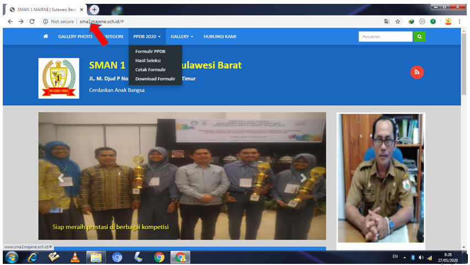Select Formulir PPDB from the dropdown

click(x=150, y=51)
